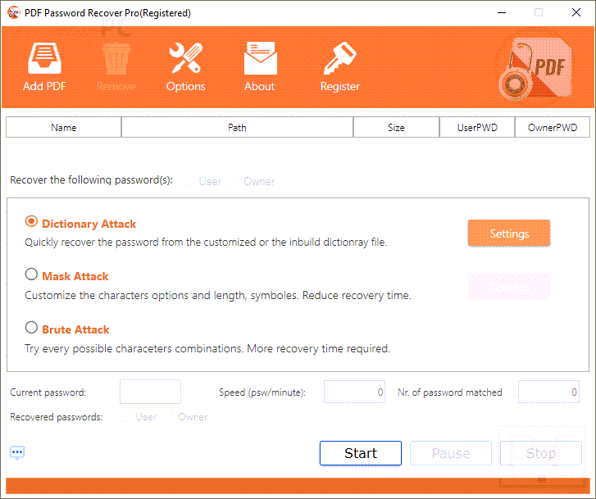Viewport: 596px width, 499px height.
Task: Select the Mask Attack radio button
Action: tap(31, 274)
